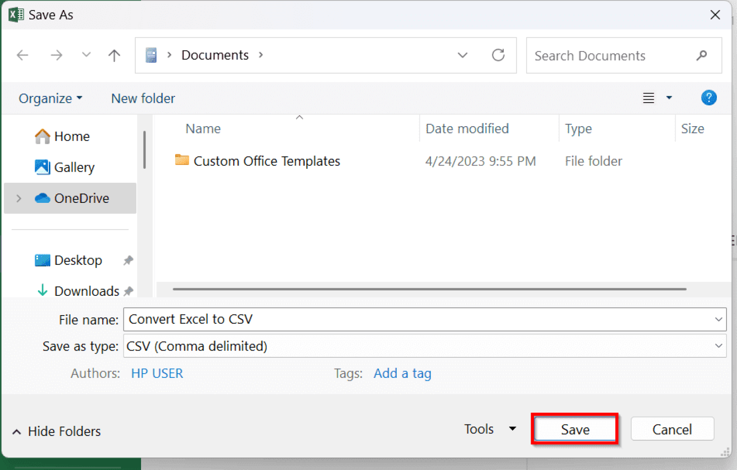Image resolution: width=737 pixels, height=470 pixels.
Task: Open the breadcrumb path dropdown arrow
Action: [x=462, y=55]
